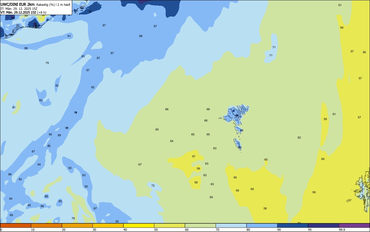The image size is (370, 232).
Task: Click the humidity value 72 on the map
Action: coord(153,186)
